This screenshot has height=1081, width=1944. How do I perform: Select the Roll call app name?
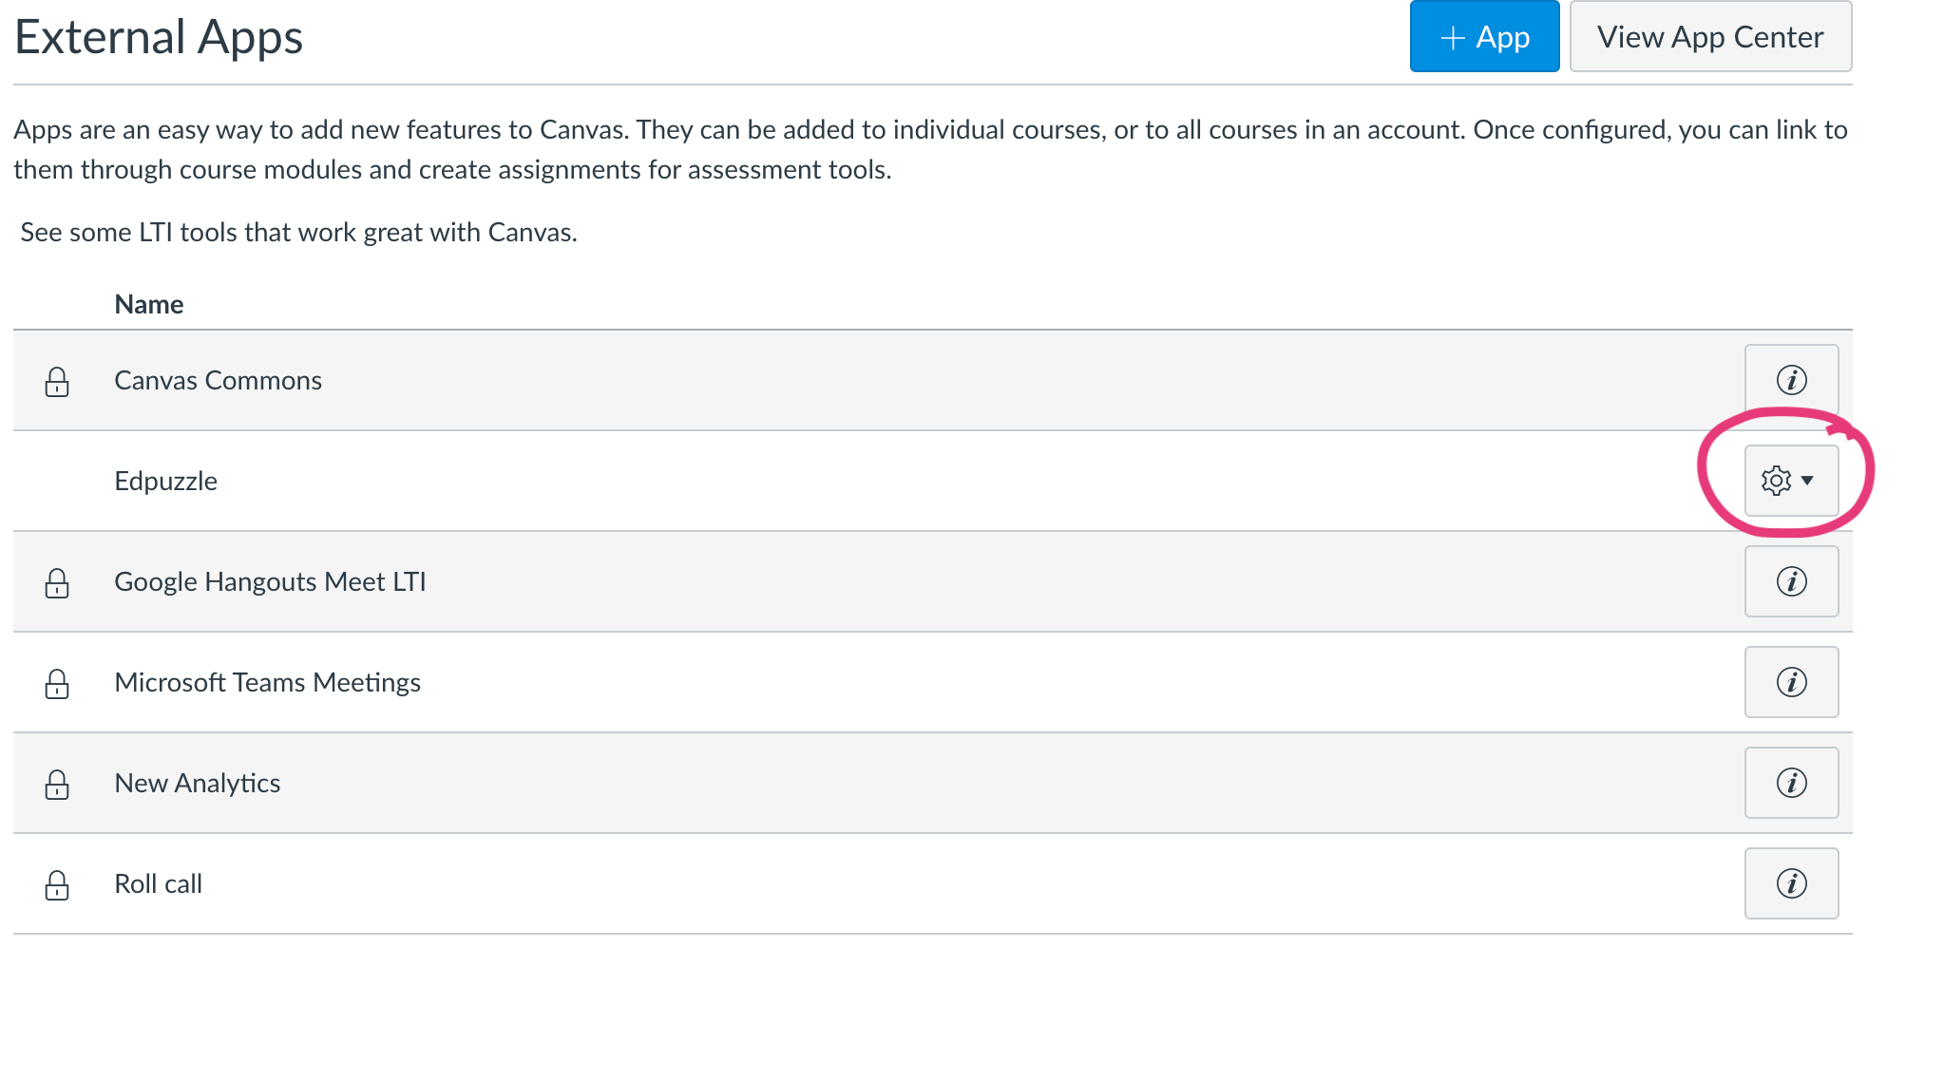tap(158, 884)
